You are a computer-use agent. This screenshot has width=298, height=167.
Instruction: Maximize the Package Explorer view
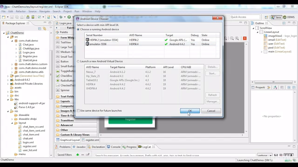[x=50, y=23]
